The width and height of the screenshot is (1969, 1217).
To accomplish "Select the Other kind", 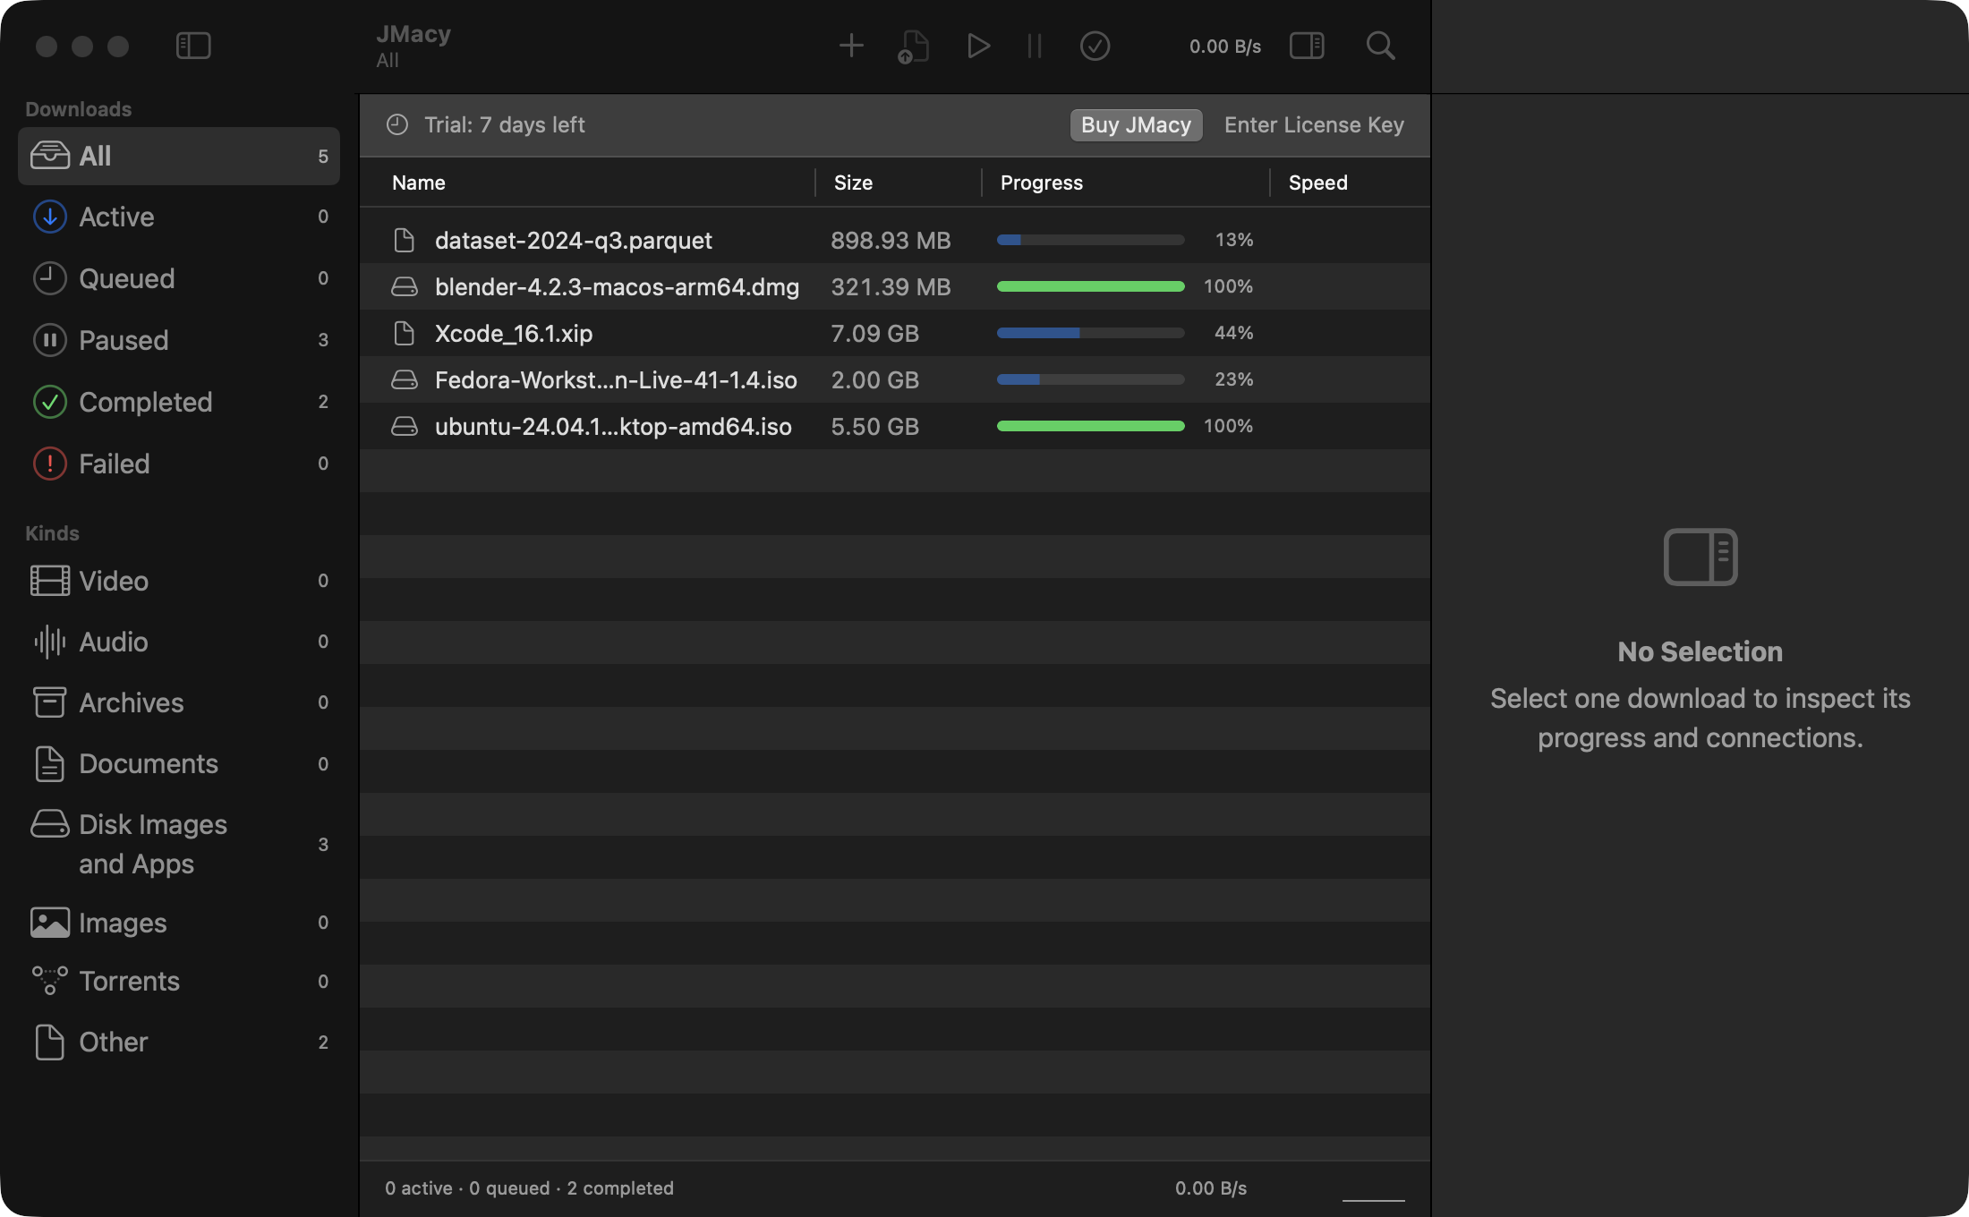I will click(x=179, y=1042).
